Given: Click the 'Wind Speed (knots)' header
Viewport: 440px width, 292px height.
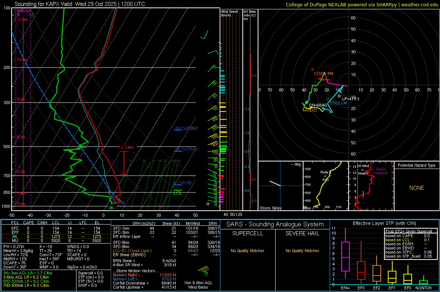Looking at the screenshot, I should [229, 13].
